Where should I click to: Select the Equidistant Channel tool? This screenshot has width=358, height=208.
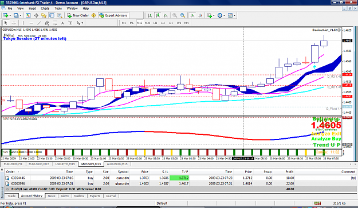click(47, 23)
